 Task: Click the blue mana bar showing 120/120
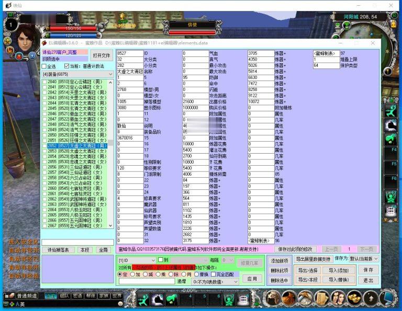tap(73, 36)
